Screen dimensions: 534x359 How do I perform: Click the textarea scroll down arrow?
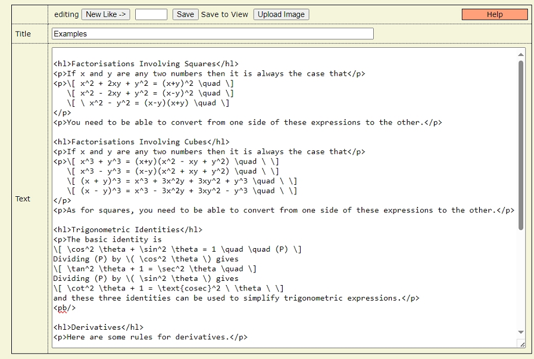click(x=521, y=332)
